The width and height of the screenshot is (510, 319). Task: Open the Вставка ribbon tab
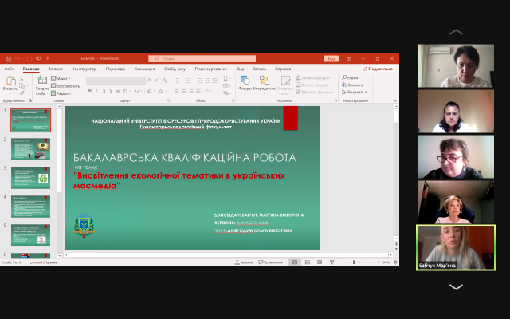pos(55,69)
